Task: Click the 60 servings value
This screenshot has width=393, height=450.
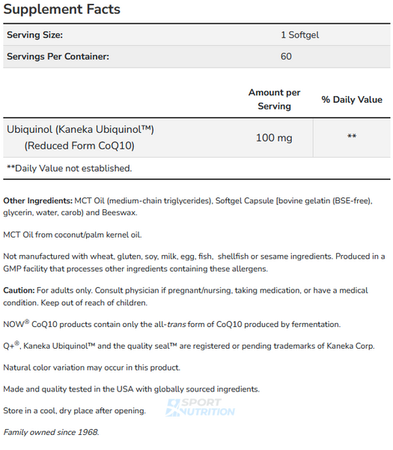Action: click(x=286, y=56)
